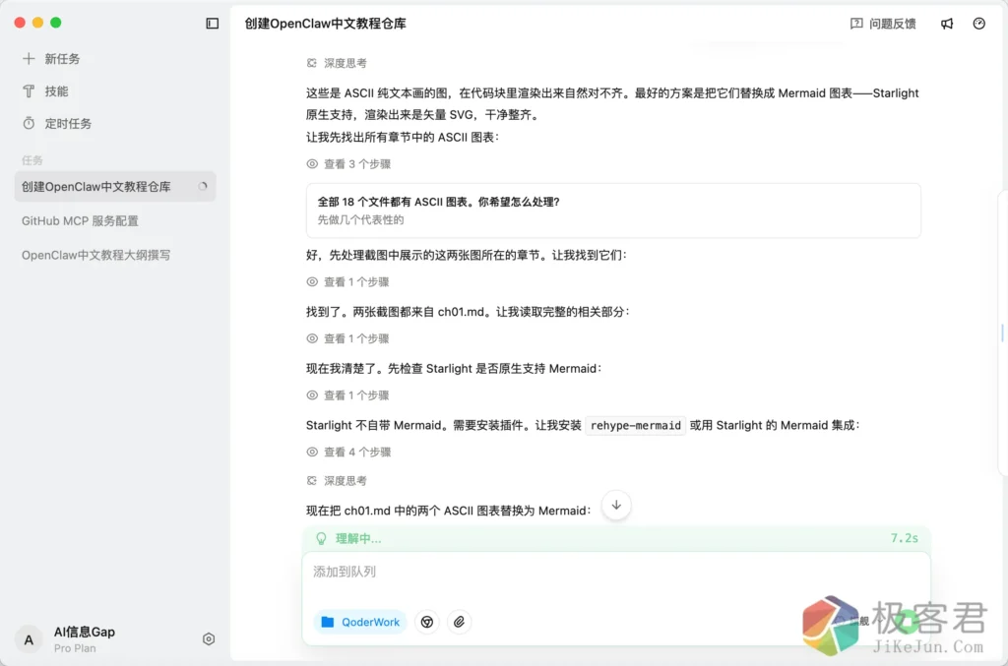The height and width of the screenshot is (666, 1008).
Task: Open 技能 in the sidebar
Action: [56, 91]
